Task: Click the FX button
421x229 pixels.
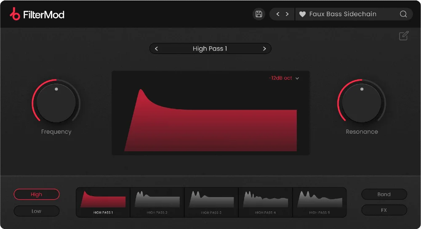Action: click(x=384, y=210)
